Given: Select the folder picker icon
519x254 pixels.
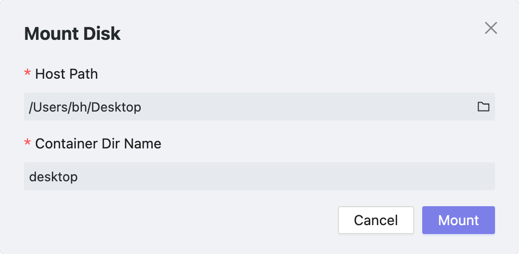Looking at the screenshot, I should click(483, 107).
